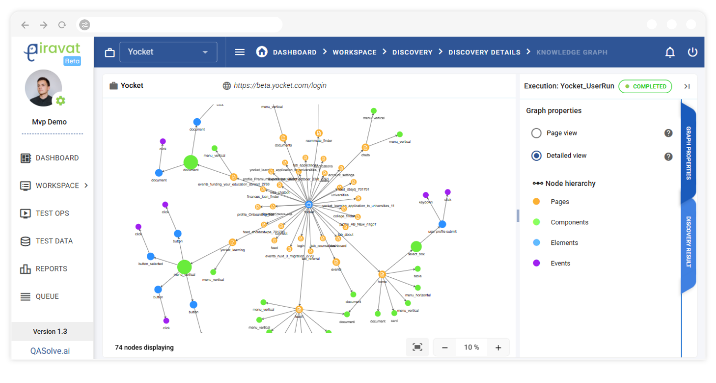
Task: Select the button_selected element node
Action: [150, 256]
